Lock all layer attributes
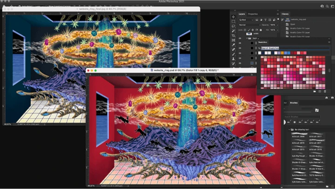Viewport: 335px width, 189px height. click(261, 30)
